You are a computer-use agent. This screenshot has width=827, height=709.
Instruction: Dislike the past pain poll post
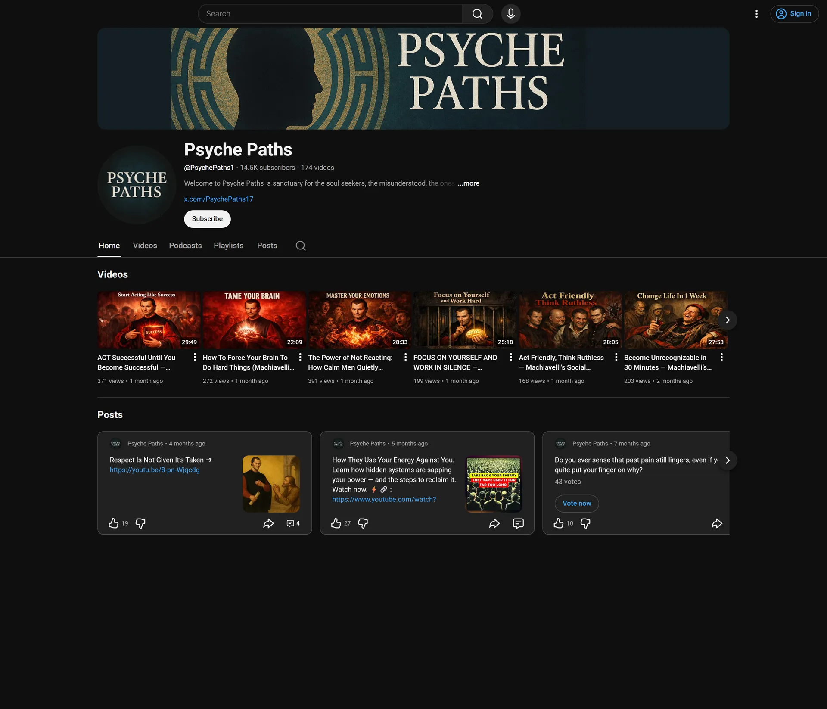[585, 523]
